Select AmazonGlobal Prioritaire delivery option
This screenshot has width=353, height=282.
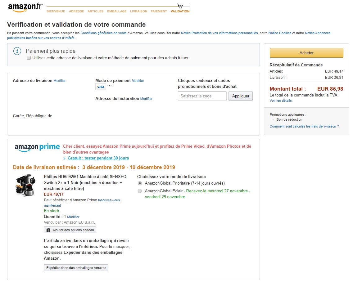(140, 183)
